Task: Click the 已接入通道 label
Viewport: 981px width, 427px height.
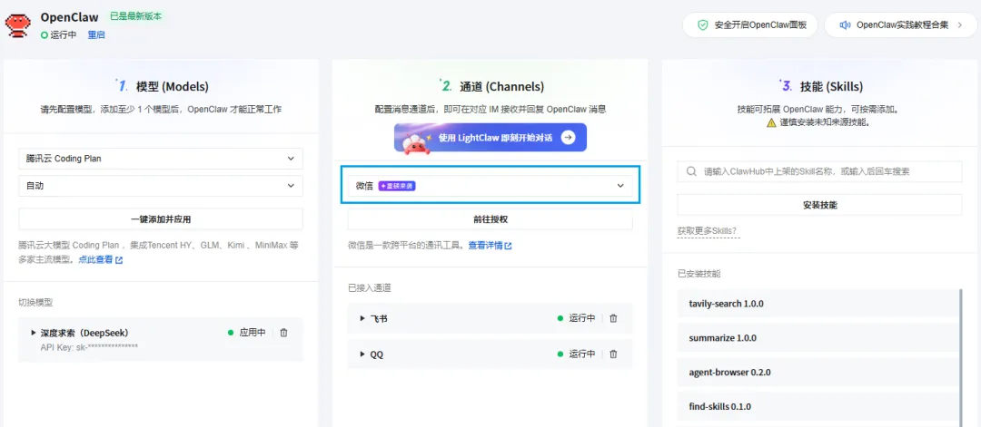Action: click(x=370, y=287)
